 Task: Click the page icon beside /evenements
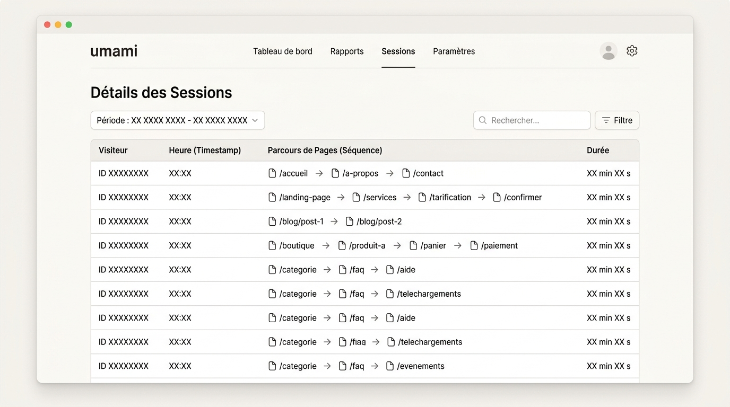(x=390, y=366)
